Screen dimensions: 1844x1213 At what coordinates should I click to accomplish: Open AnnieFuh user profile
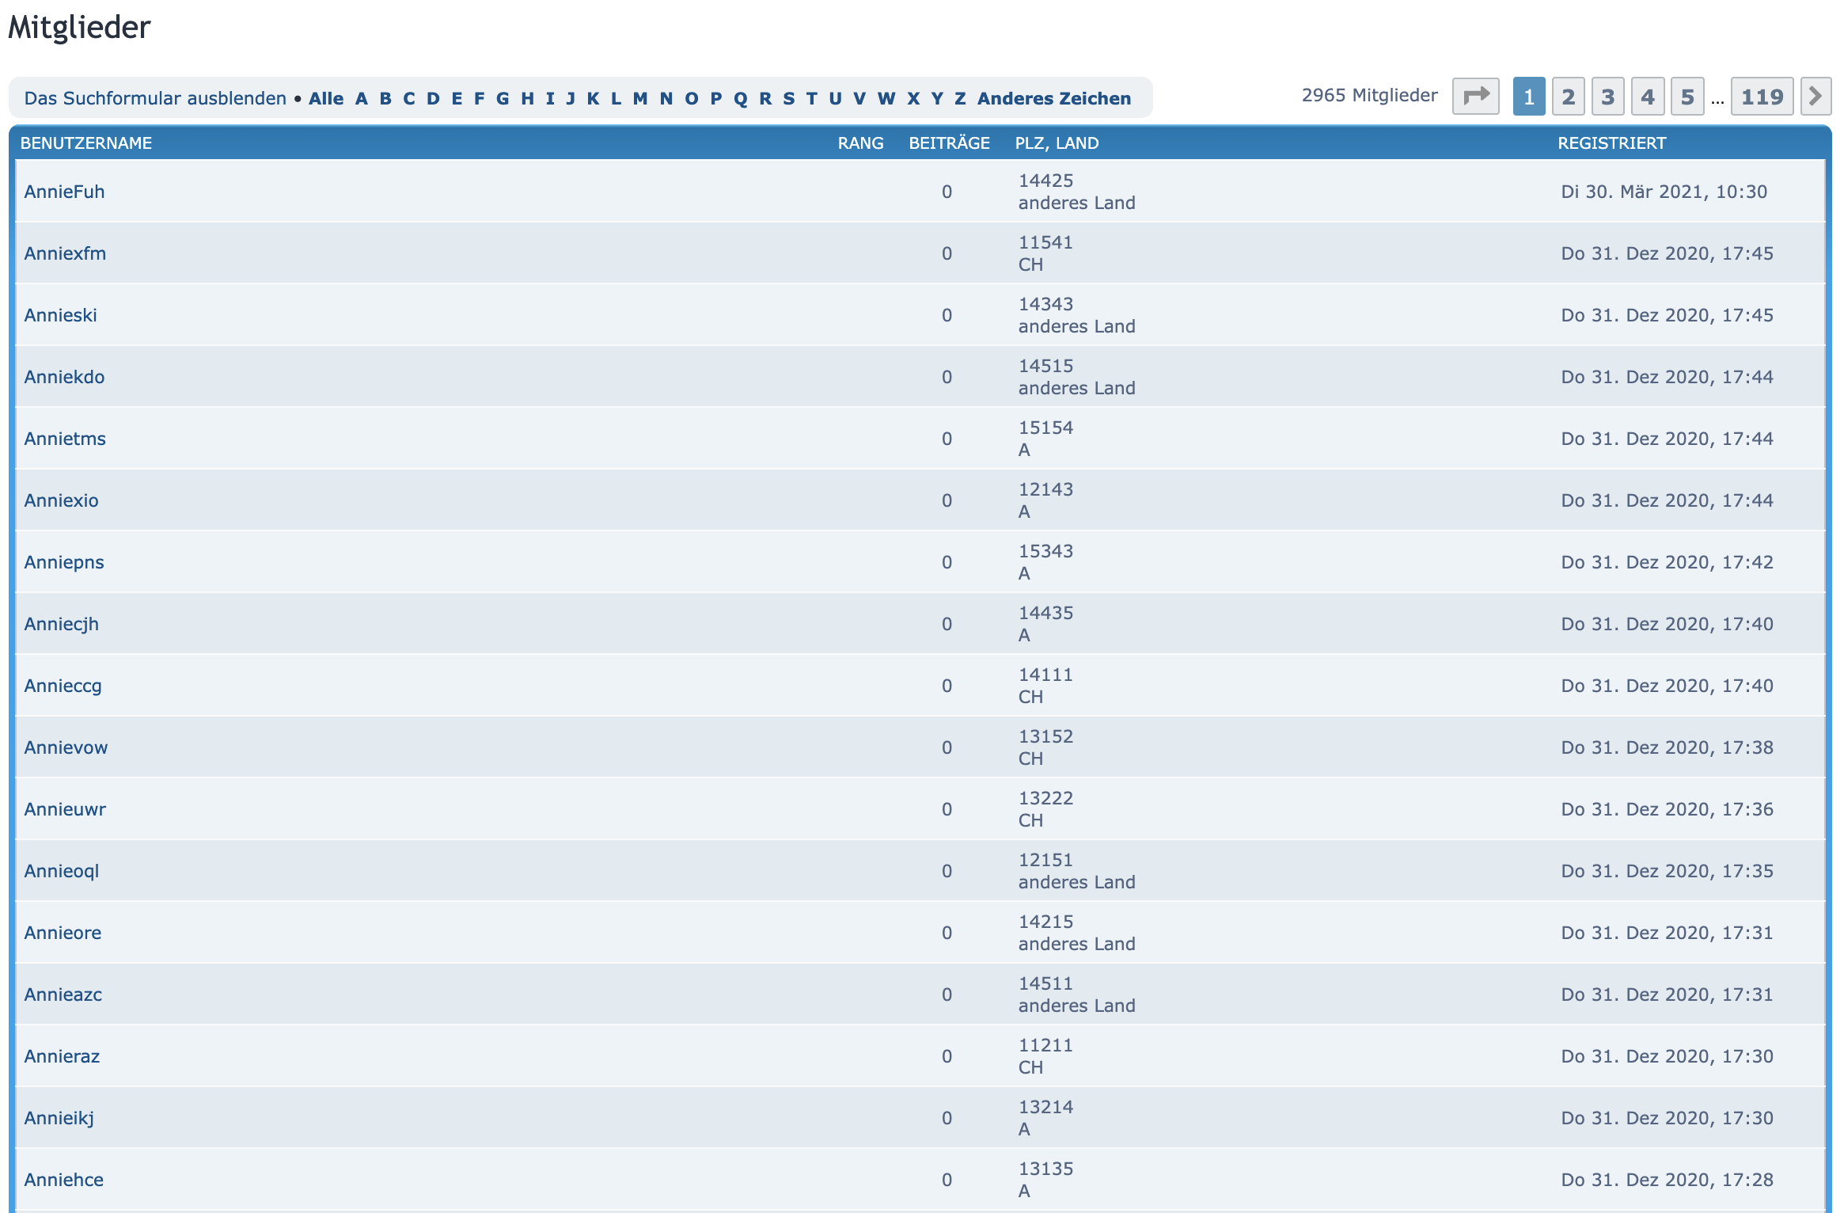[64, 192]
